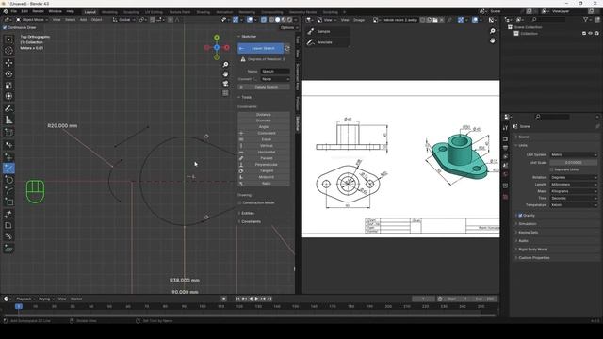Click the Leave Sketch button
This screenshot has width=603, height=339.
260,48
